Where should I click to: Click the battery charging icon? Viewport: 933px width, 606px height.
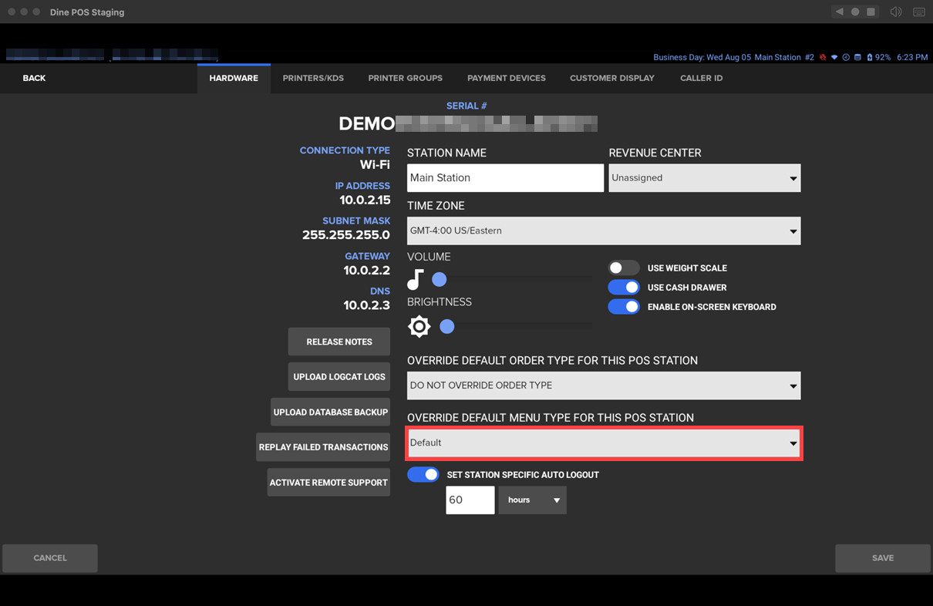pos(869,57)
